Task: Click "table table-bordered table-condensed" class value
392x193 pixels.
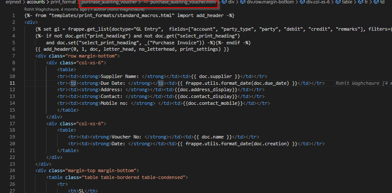Action: coord(134,178)
